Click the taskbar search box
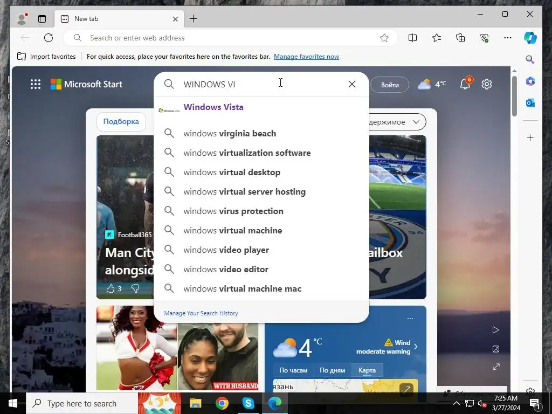The width and height of the screenshot is (552, 414). [x=82, y=403]
